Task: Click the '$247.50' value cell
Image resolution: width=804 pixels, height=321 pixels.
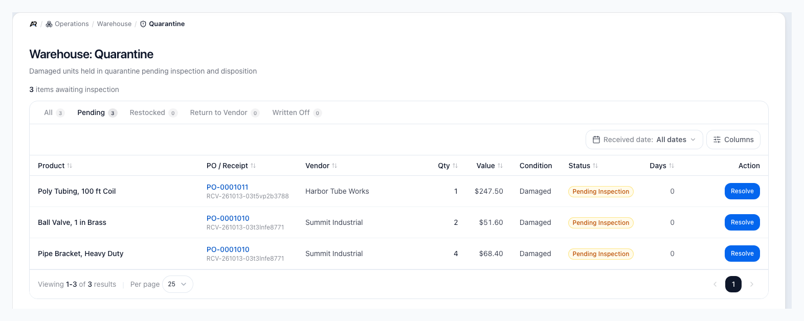Action: [489, 191]
